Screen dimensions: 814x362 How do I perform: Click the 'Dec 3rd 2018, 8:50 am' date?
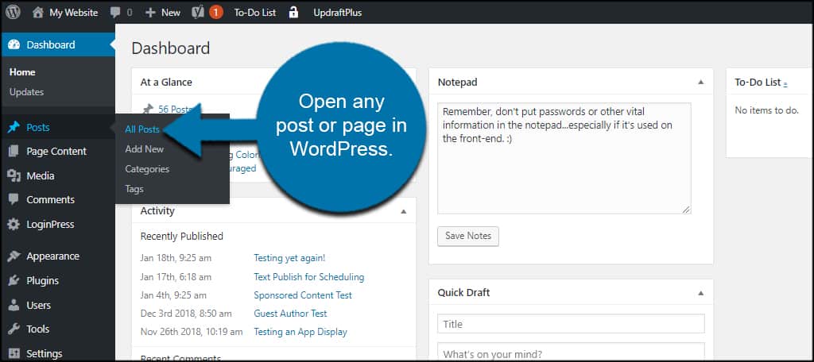[x=186, y=314]
